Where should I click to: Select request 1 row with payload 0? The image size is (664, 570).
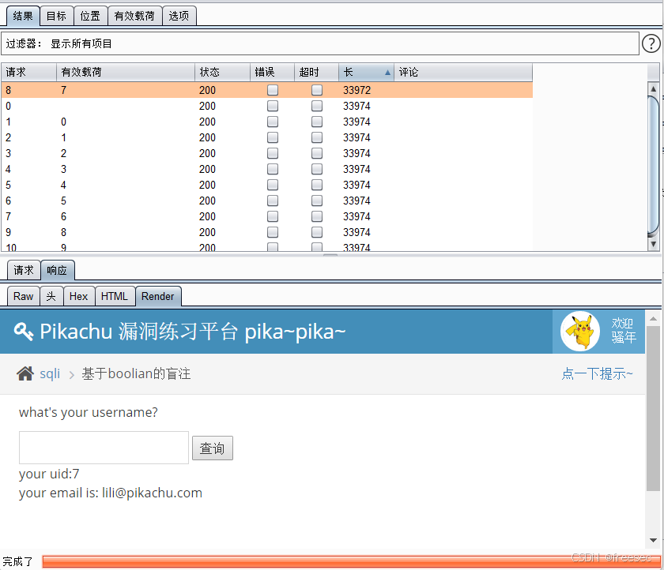click(x=267, y=122)
